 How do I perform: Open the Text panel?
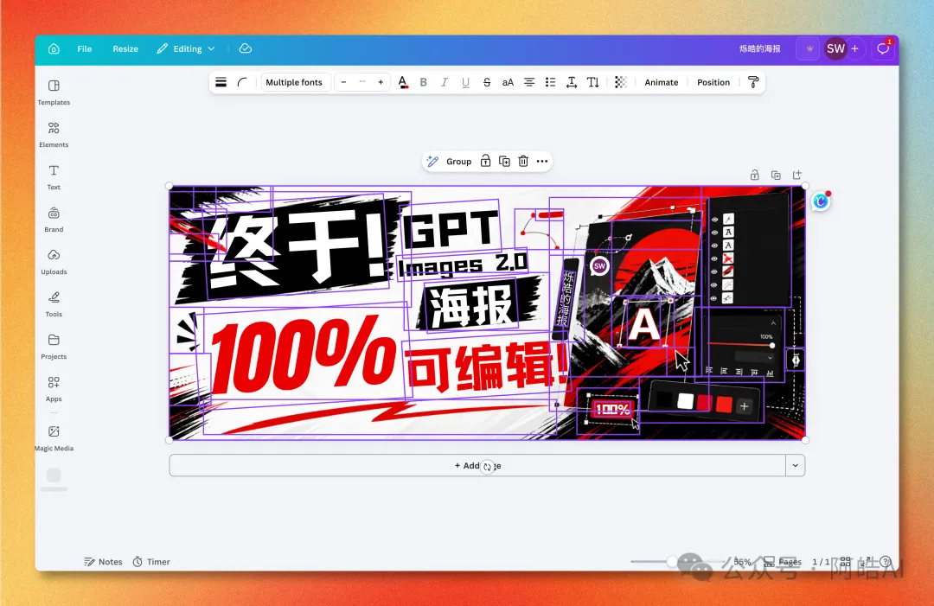(x=54, y=177)
